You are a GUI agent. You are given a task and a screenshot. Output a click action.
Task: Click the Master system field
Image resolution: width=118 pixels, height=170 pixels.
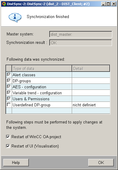80,34
